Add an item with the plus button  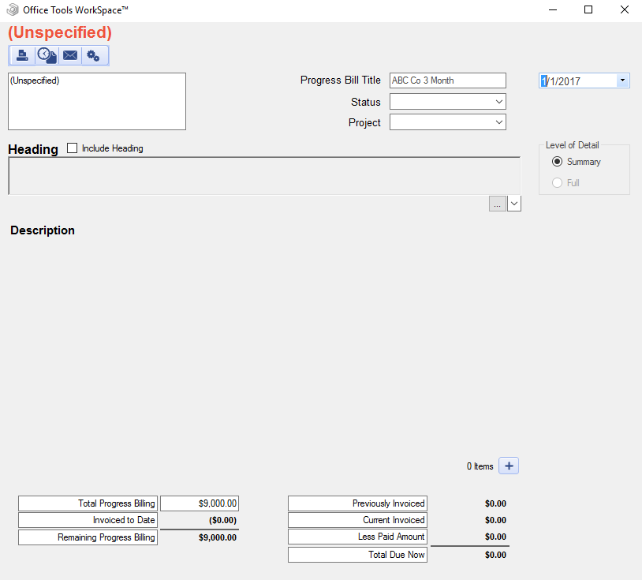point(509,466)
